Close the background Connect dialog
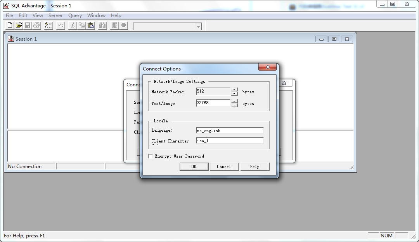 point(284,83)
